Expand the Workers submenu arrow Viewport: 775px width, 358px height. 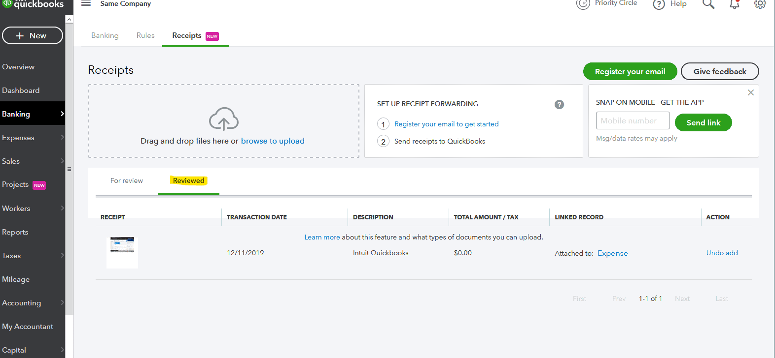62,208
